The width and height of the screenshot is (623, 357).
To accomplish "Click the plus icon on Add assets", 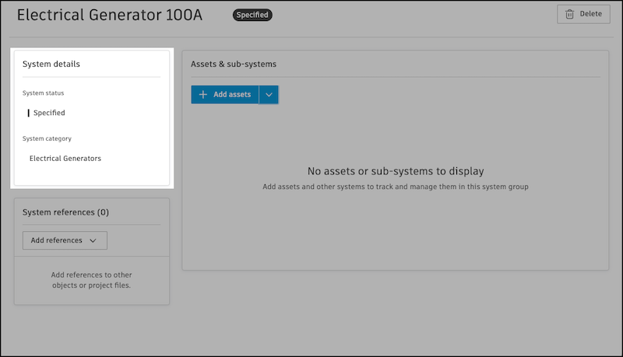I will pos(203,94).
